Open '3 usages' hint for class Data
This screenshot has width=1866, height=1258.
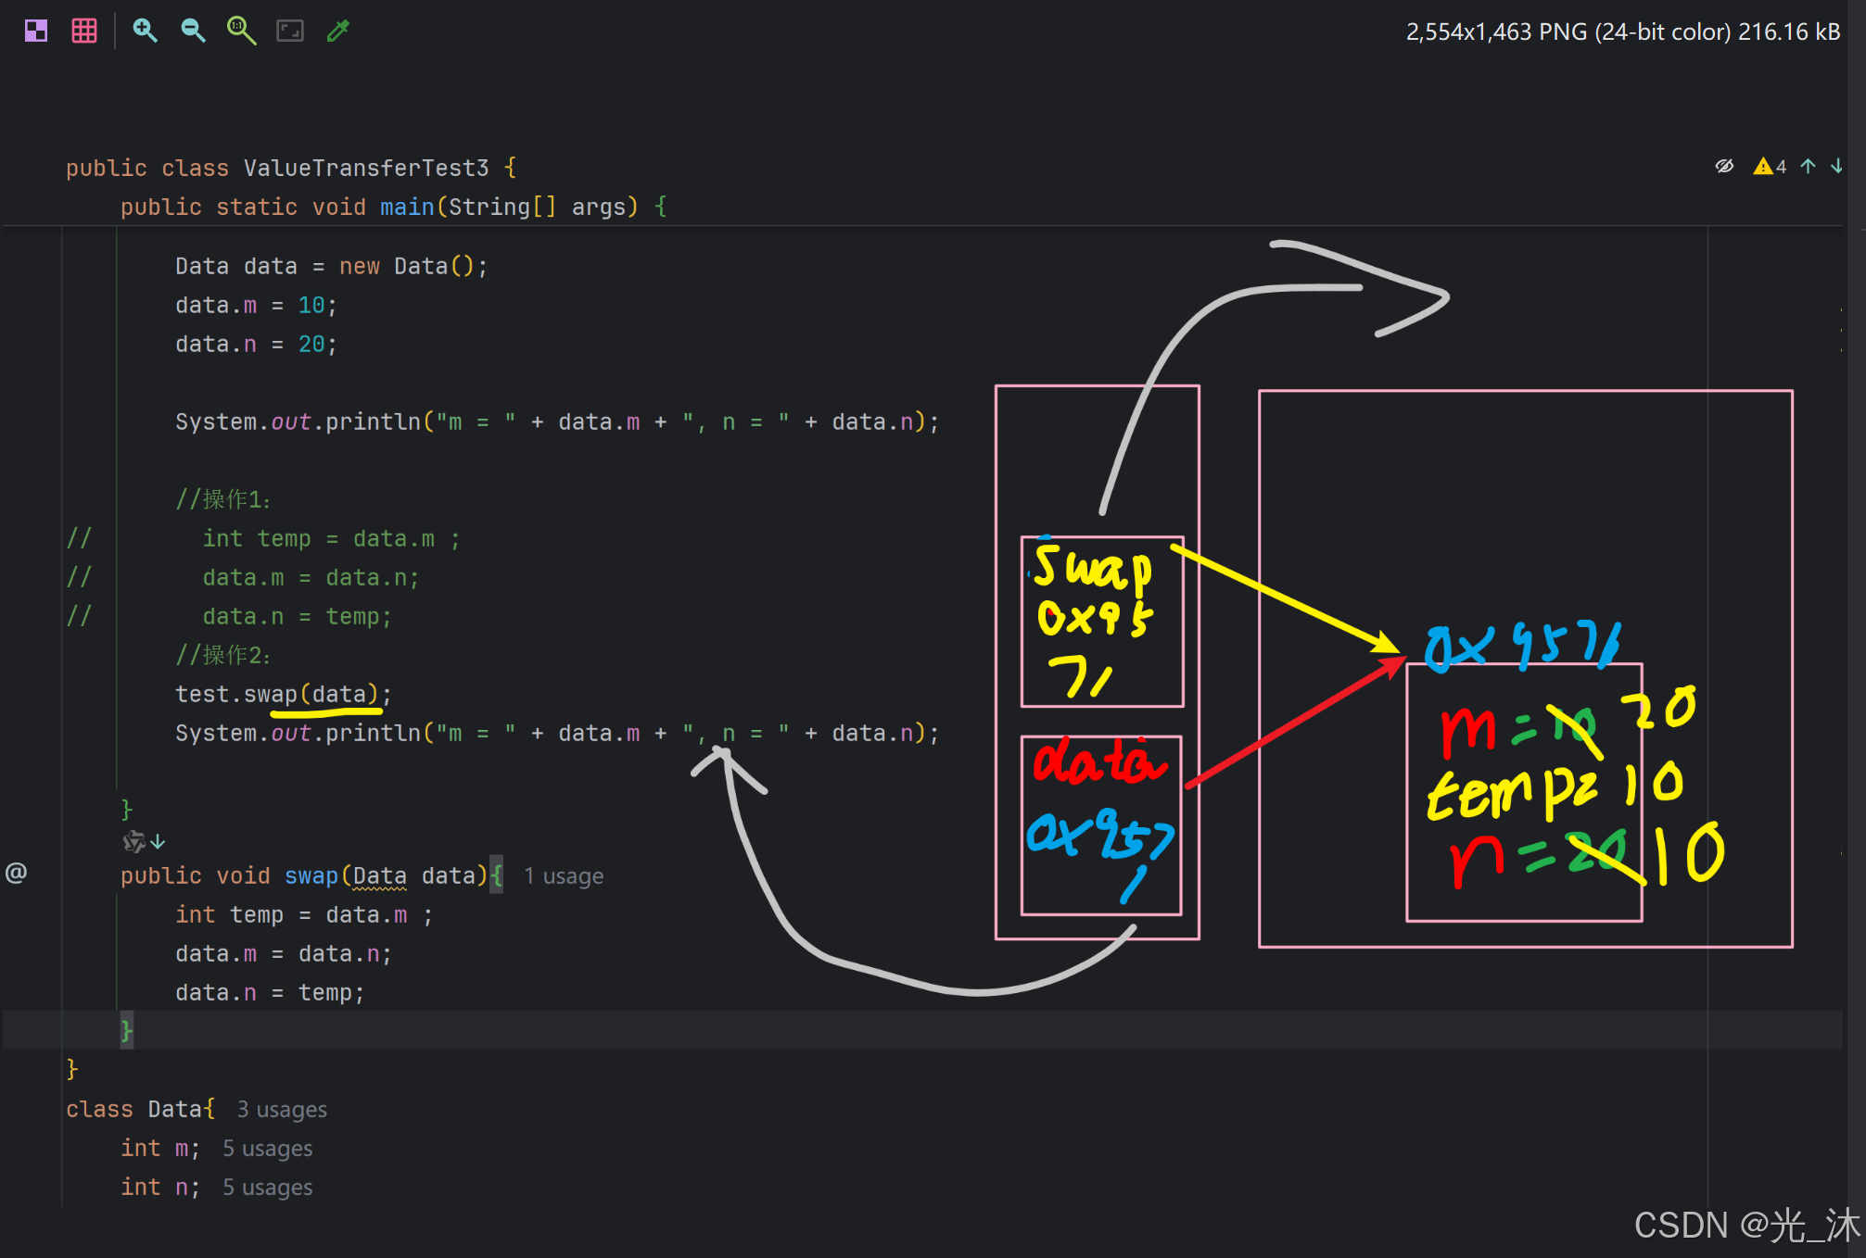282,1110
